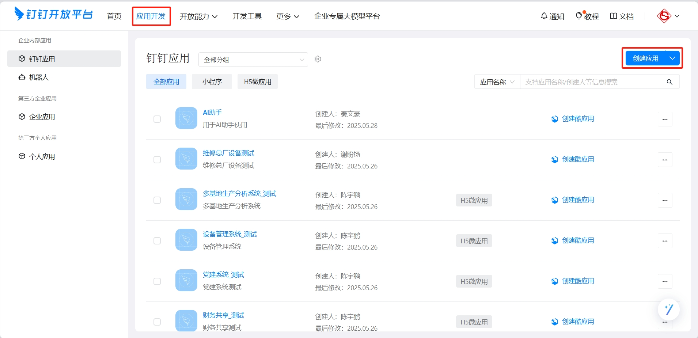Click the AI助手 app icon
Viewport: 698px width, 338px height.
[x=186, y=118]
